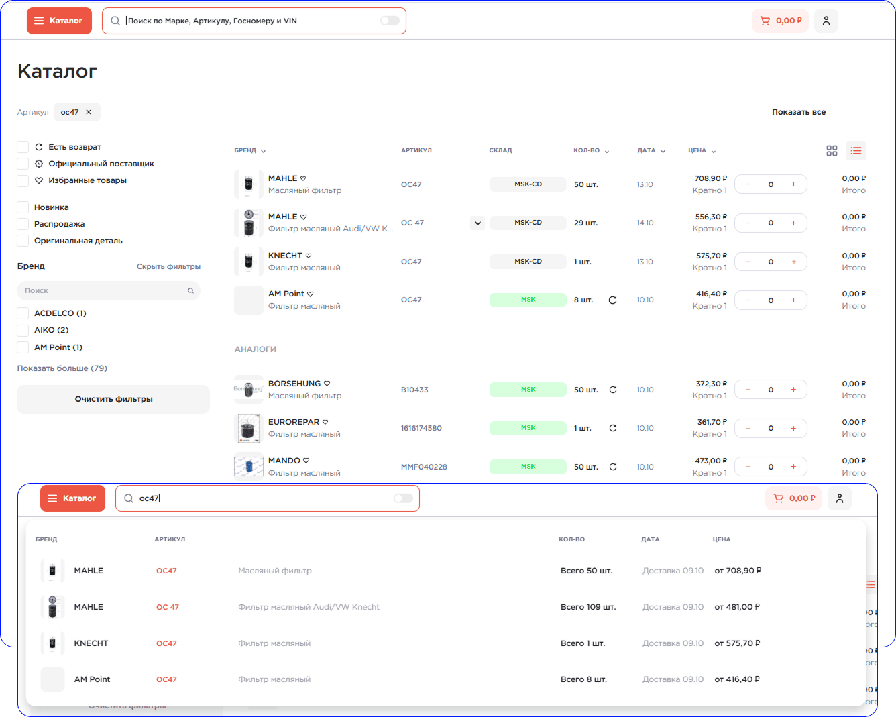Expand the MAHLE OC 47 row offers chevron
Image resolution: width=896 pixels, height=717 pixels.
tap(478, 223)
